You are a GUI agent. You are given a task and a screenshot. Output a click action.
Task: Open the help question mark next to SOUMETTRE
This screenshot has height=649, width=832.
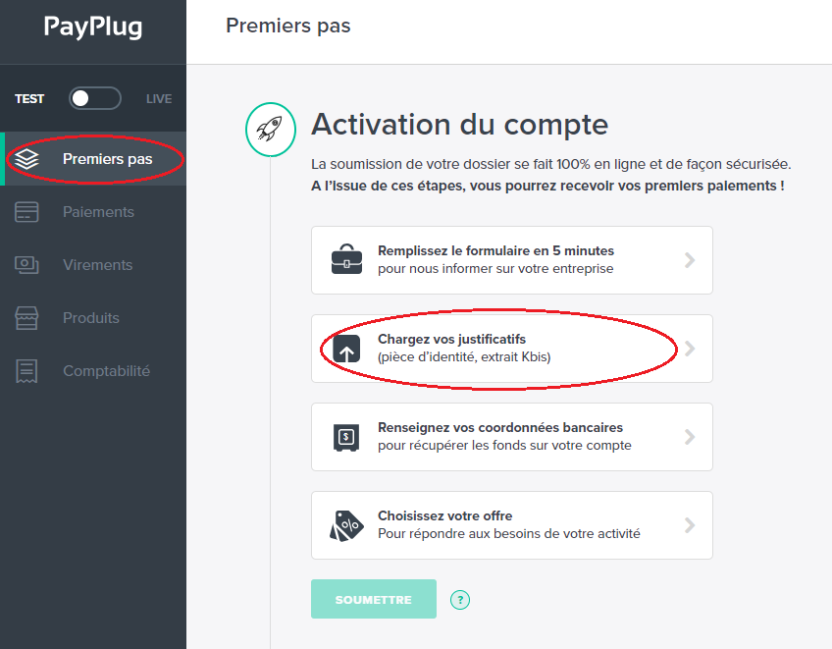460,600
